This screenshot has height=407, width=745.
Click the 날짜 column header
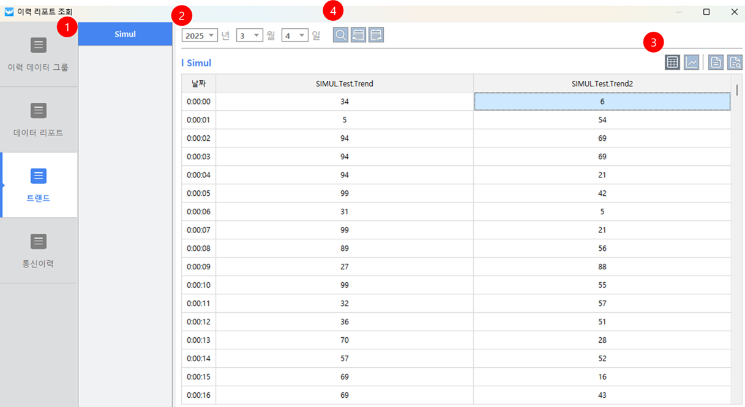coord(198,84)
